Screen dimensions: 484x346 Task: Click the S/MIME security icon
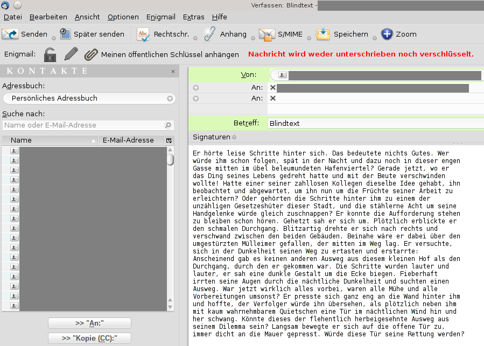click(266, 34)
